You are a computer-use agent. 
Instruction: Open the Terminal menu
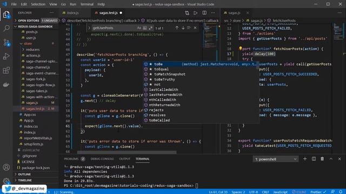[86, 4]
